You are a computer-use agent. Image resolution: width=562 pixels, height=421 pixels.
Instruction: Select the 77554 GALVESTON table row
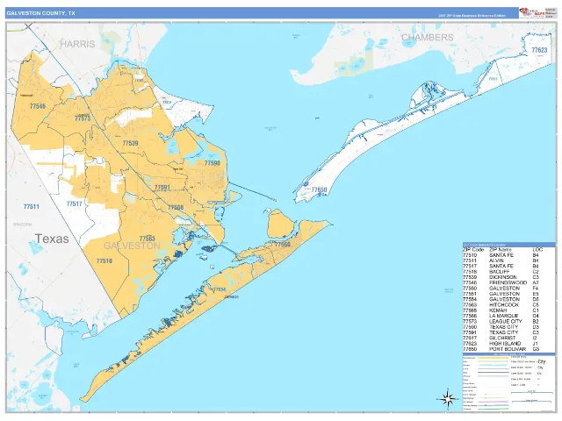(x=501, y=299)
